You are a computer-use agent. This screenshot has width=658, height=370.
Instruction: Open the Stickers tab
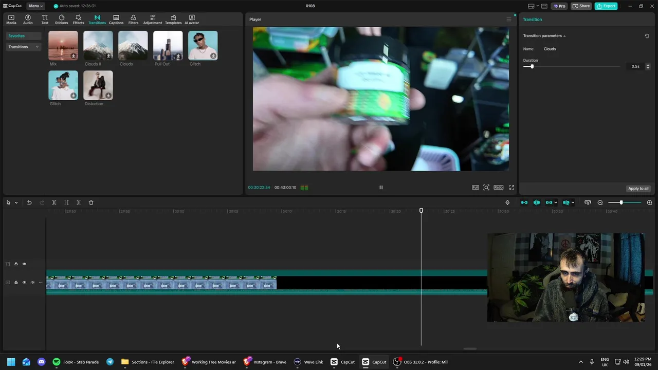pyautogui.click(x=61, y=20)
